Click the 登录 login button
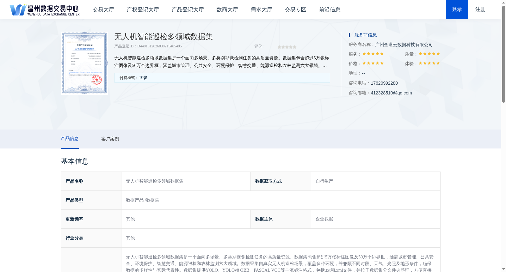 coord(457,9)
